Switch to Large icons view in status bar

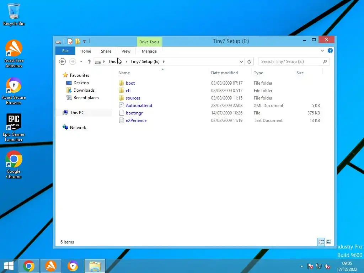tap(329, 242)
